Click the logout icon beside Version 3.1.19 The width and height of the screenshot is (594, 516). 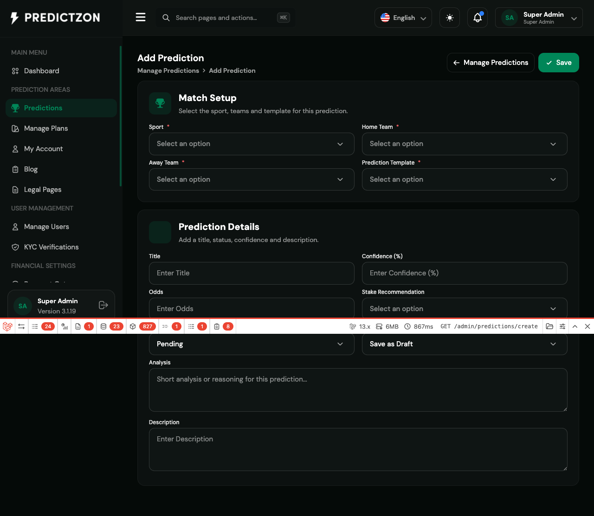click(103, 305)
